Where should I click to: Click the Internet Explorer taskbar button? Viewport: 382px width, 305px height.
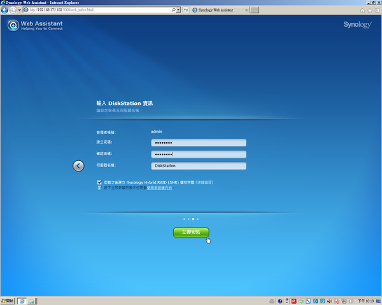pyautogui.click(x=22, y=301)
